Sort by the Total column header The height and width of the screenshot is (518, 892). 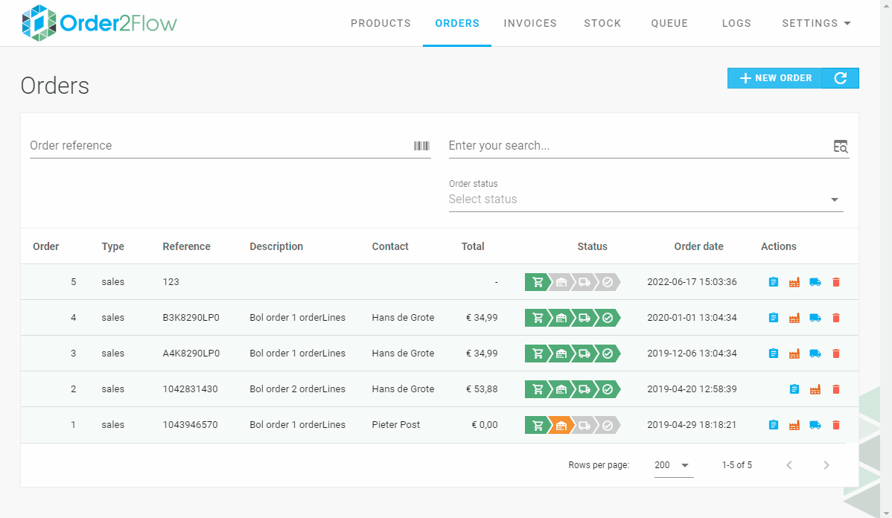pos(473,246)
